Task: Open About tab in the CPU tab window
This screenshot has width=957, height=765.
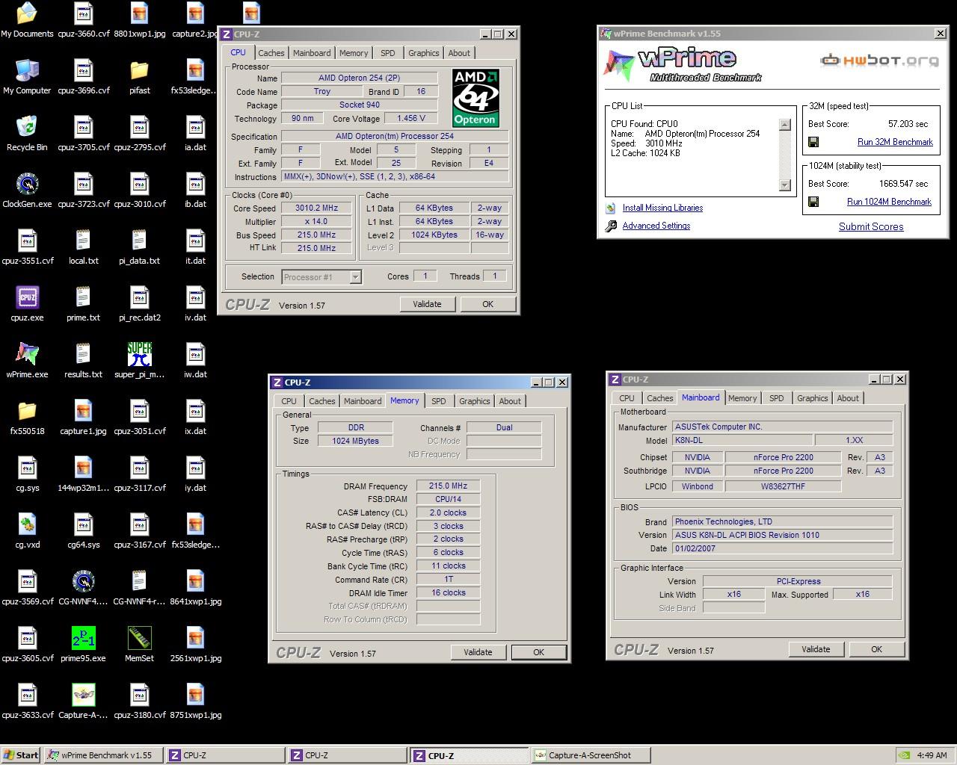Action: pyautogui.click(x=459, y=53)
